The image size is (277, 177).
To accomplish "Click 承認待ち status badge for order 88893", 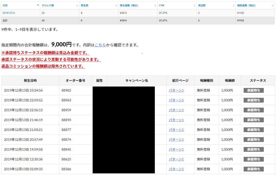I will pyautogui.click(x=254, y=120).
